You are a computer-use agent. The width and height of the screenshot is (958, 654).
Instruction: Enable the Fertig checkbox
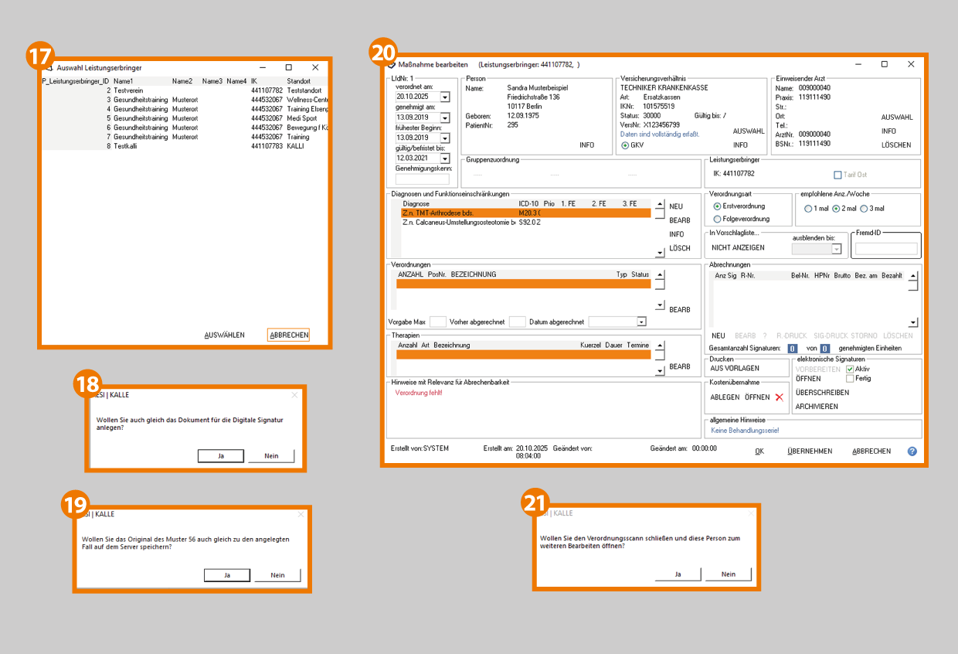point(850,379)
